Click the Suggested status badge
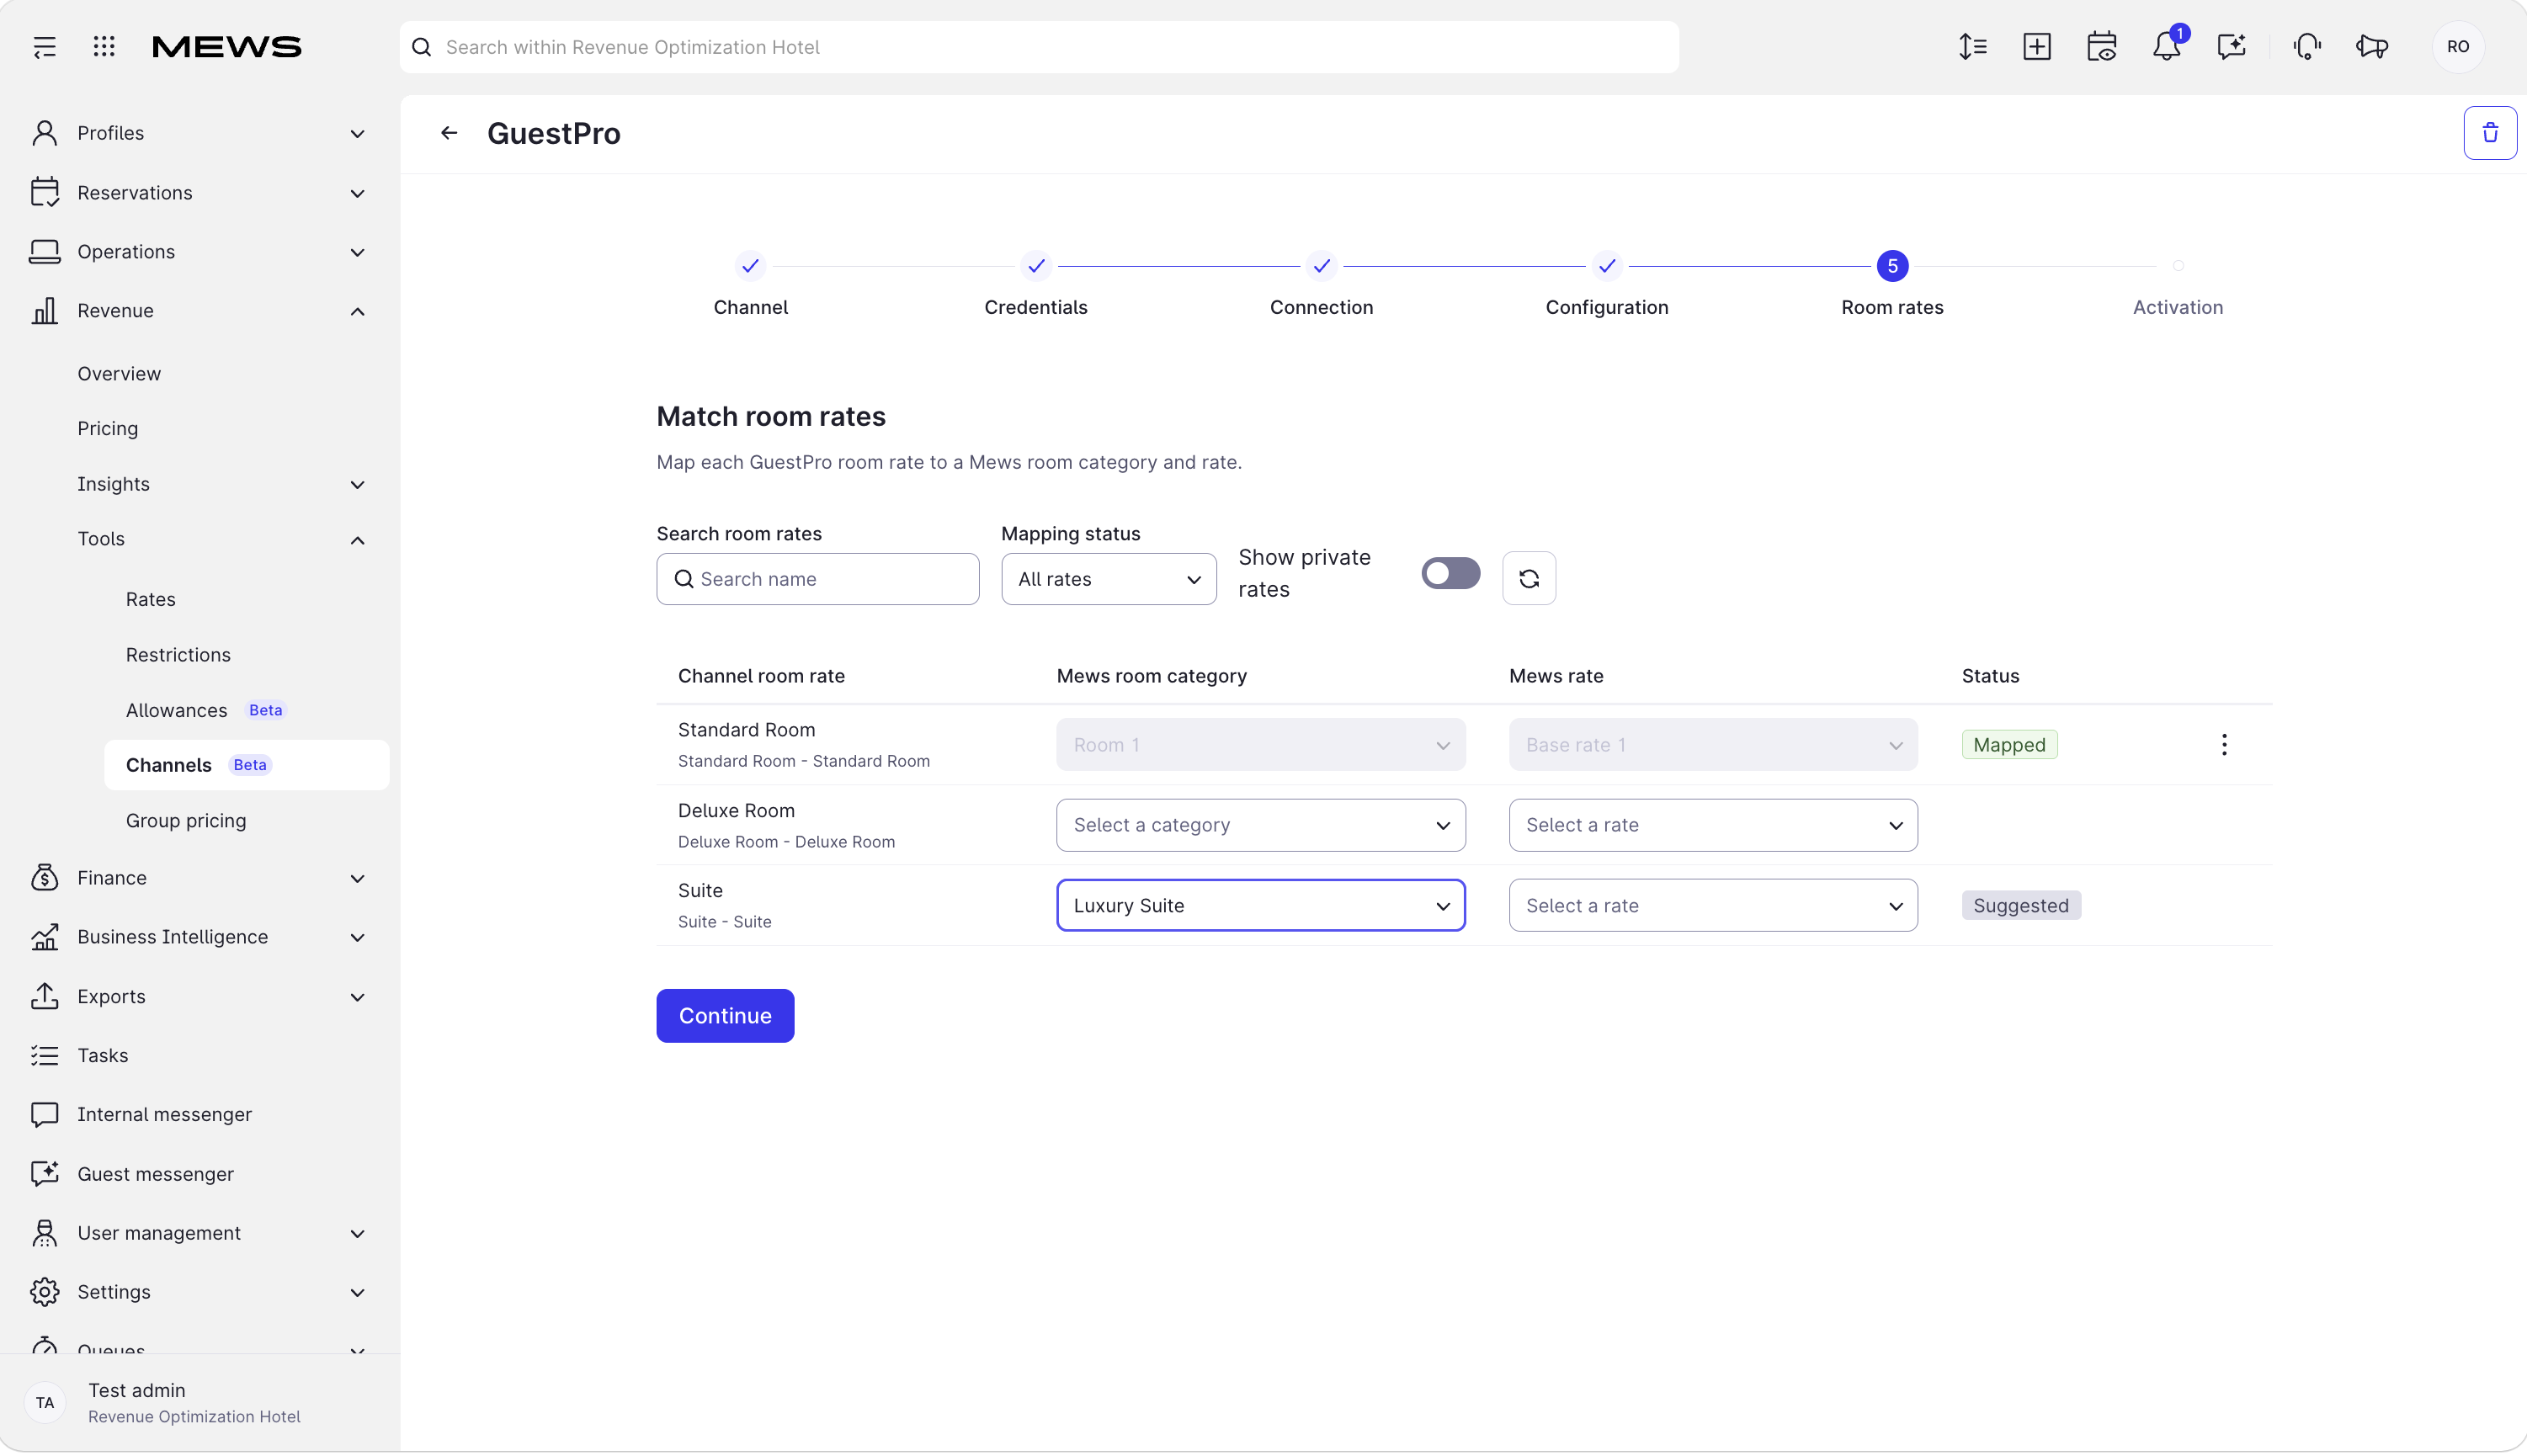 pyautogui.click(x=2021, y=905)
